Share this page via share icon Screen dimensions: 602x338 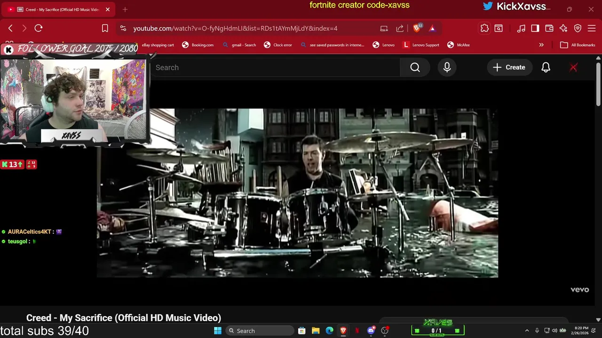pos(400,28)
